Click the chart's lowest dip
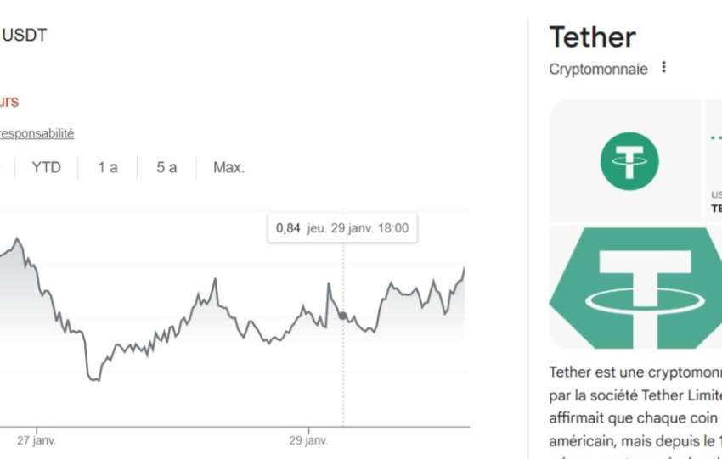This screenshot has height=459, width=722. pyautogui.click(x=93, y=378)
